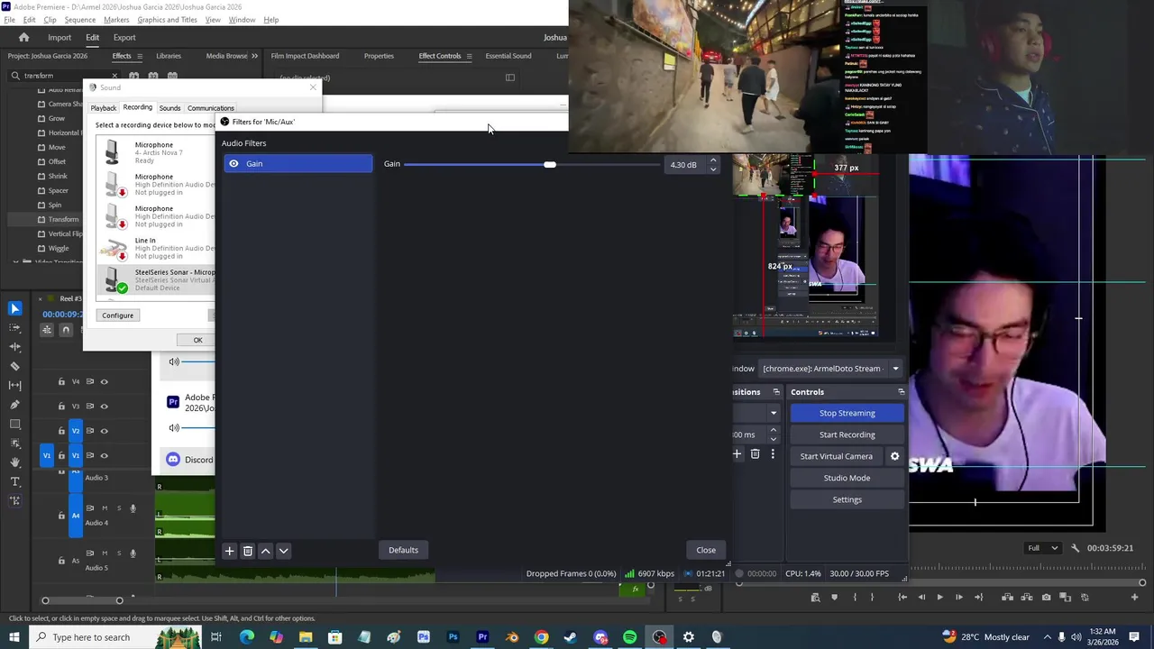This screenshot has height=649, width=1154.
Task: Select the Hand tool
Action: point(14,462)
